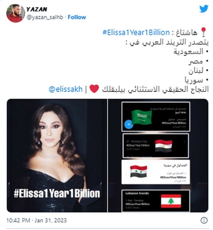Open the #Elissa1Year1Billion hashtag link

tap(136, 32)
